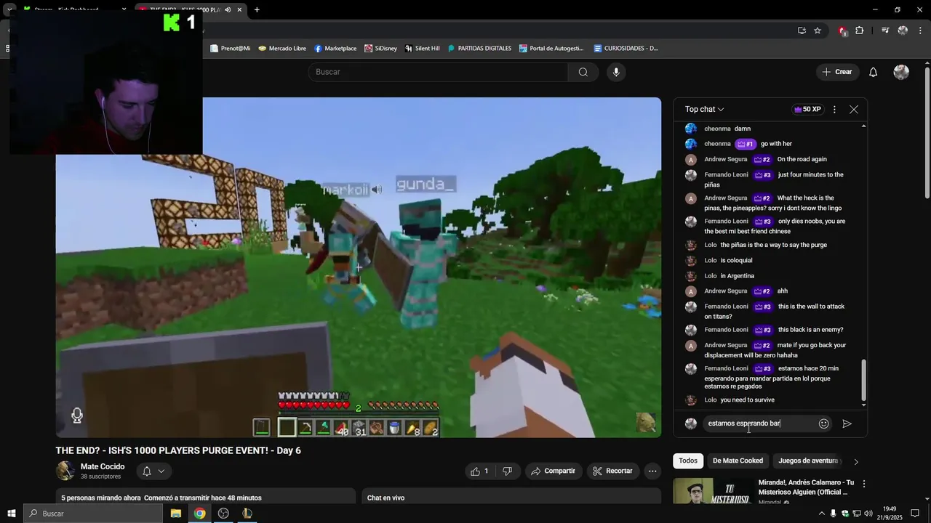Click the 50 XP badge in chat

(807, 109)
